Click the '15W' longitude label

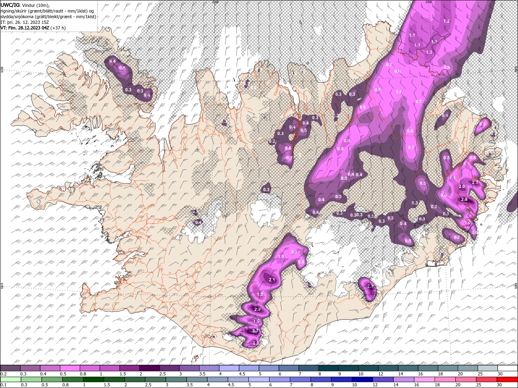click(429, 2)
